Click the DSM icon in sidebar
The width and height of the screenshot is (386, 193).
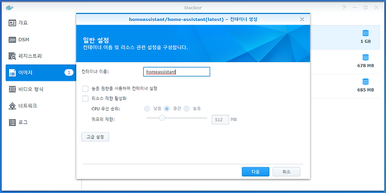coord(12,40)
